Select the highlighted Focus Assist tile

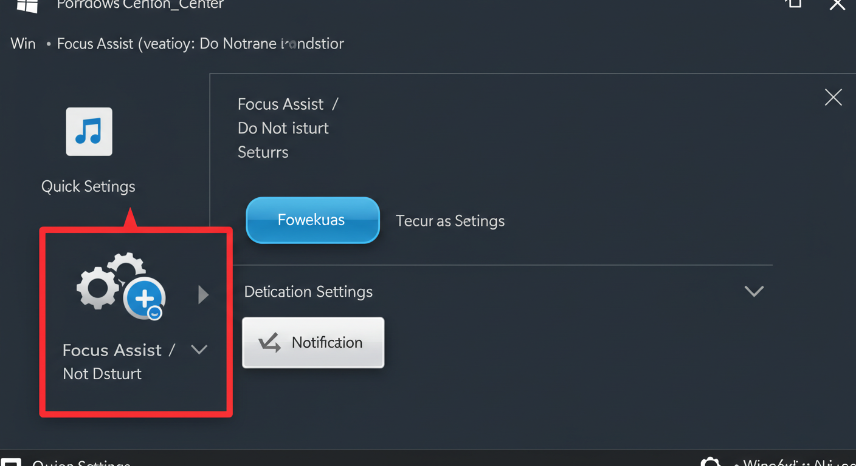click(x=136, y=322)
